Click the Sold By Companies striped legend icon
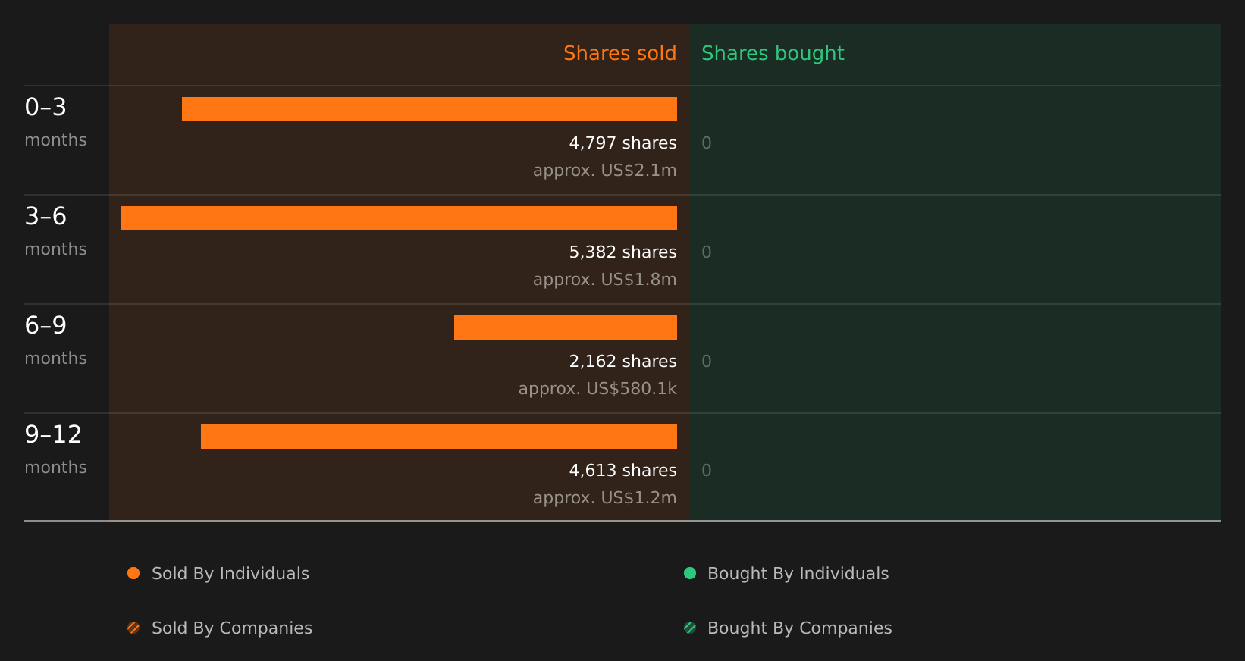This screenshot has width=1245, height=661. [x=133, y=628]
